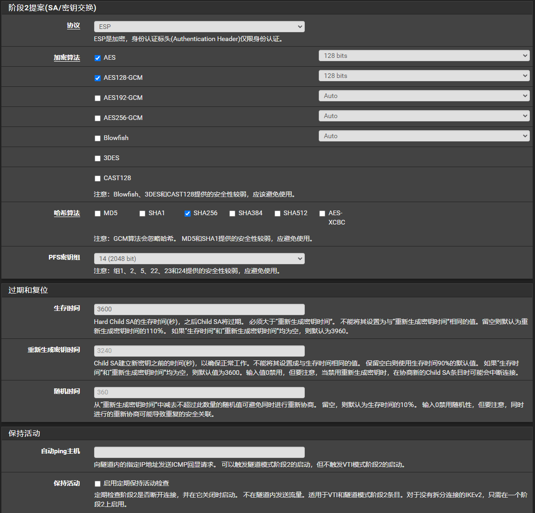
Task: Enable the Blowfish algorithm checkbox
Action: 97,138
